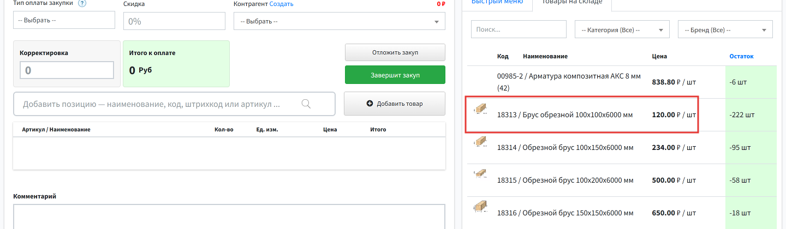Open the Бренд (Все) filter dropdown

tap(725, 29)
